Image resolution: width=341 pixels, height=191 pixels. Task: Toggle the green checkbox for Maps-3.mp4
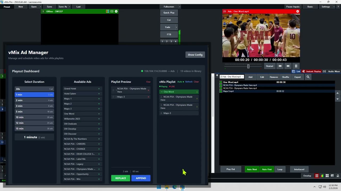pyautogui.click(x=221, y=91)
